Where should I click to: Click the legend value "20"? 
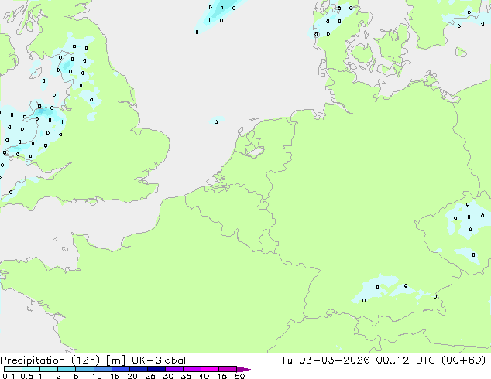(x=132, y=376)
